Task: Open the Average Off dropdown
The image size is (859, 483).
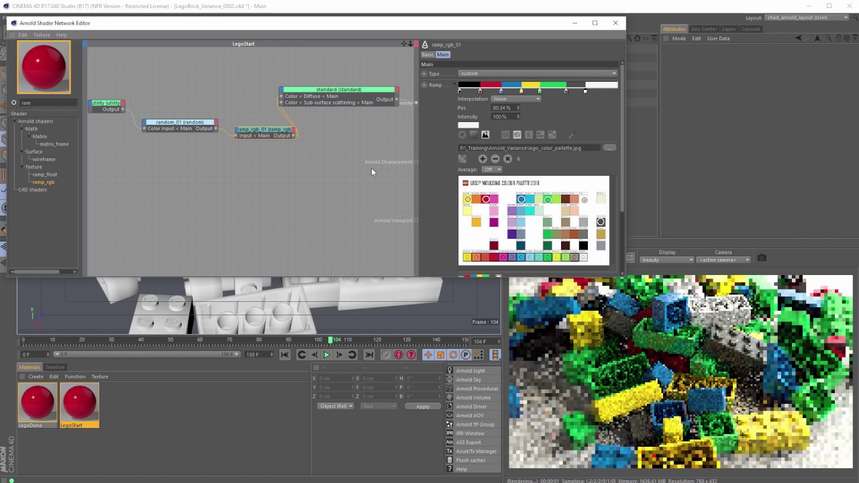Action: 493,170
